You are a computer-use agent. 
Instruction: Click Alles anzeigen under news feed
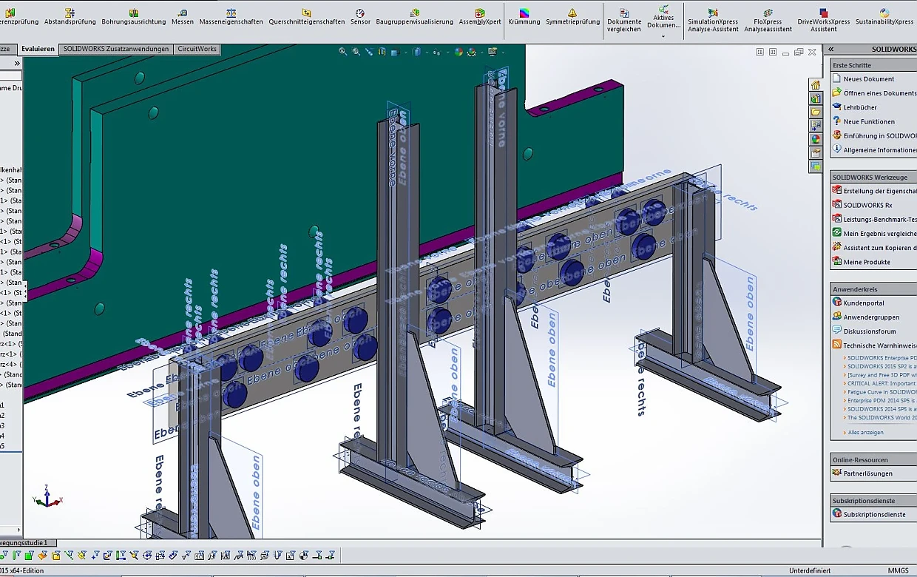coord(865,432)
